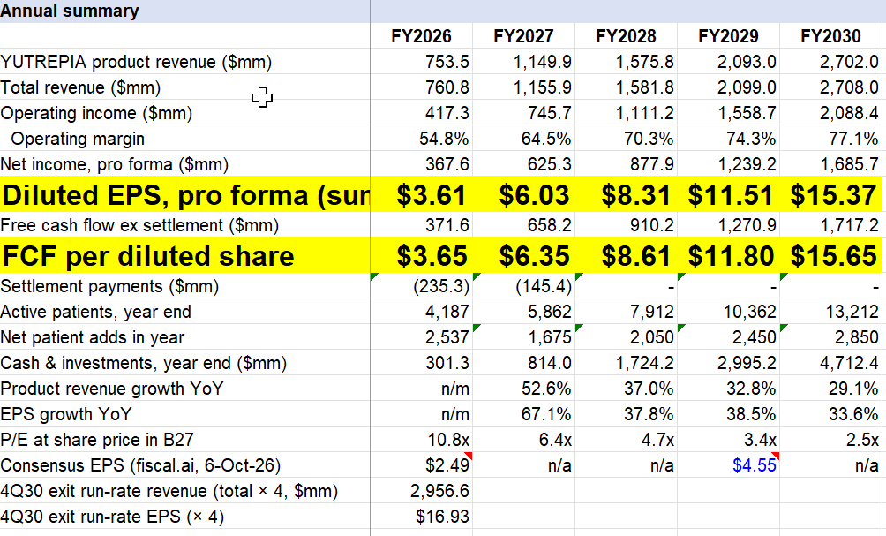Select 4Q30 exit run-rate EPS label
Screen dimensions: 886x536
(x=184, y=517)
